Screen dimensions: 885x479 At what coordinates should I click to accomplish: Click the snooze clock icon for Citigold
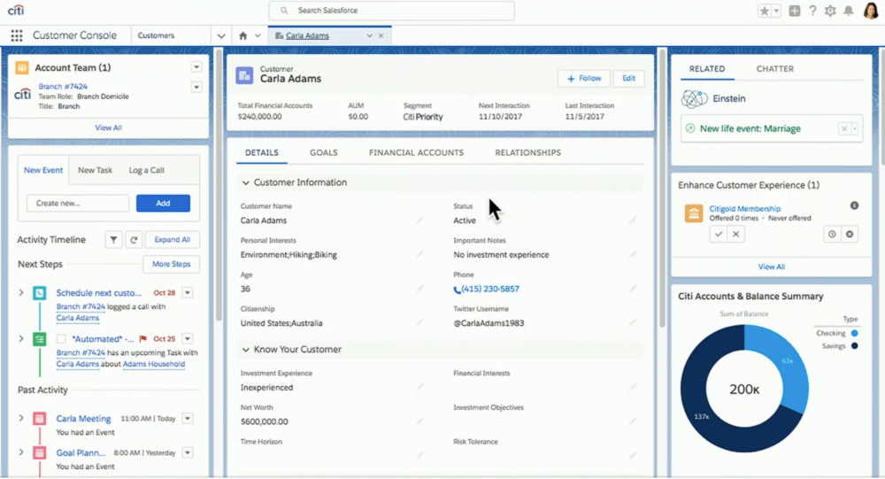click(832, 234)
